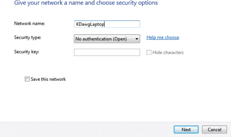Open the Security type dropdown
The image size is (231, 137).
(x=107, y=39)
